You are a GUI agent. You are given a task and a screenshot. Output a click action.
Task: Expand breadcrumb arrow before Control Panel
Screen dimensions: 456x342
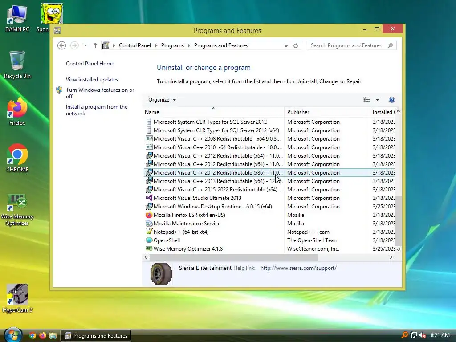pos(114,45)
